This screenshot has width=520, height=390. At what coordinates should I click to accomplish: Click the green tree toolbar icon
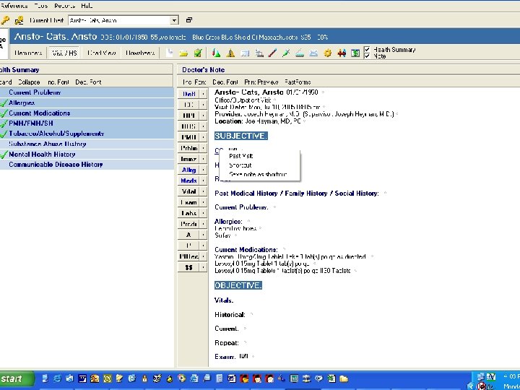tap(216, 53)
